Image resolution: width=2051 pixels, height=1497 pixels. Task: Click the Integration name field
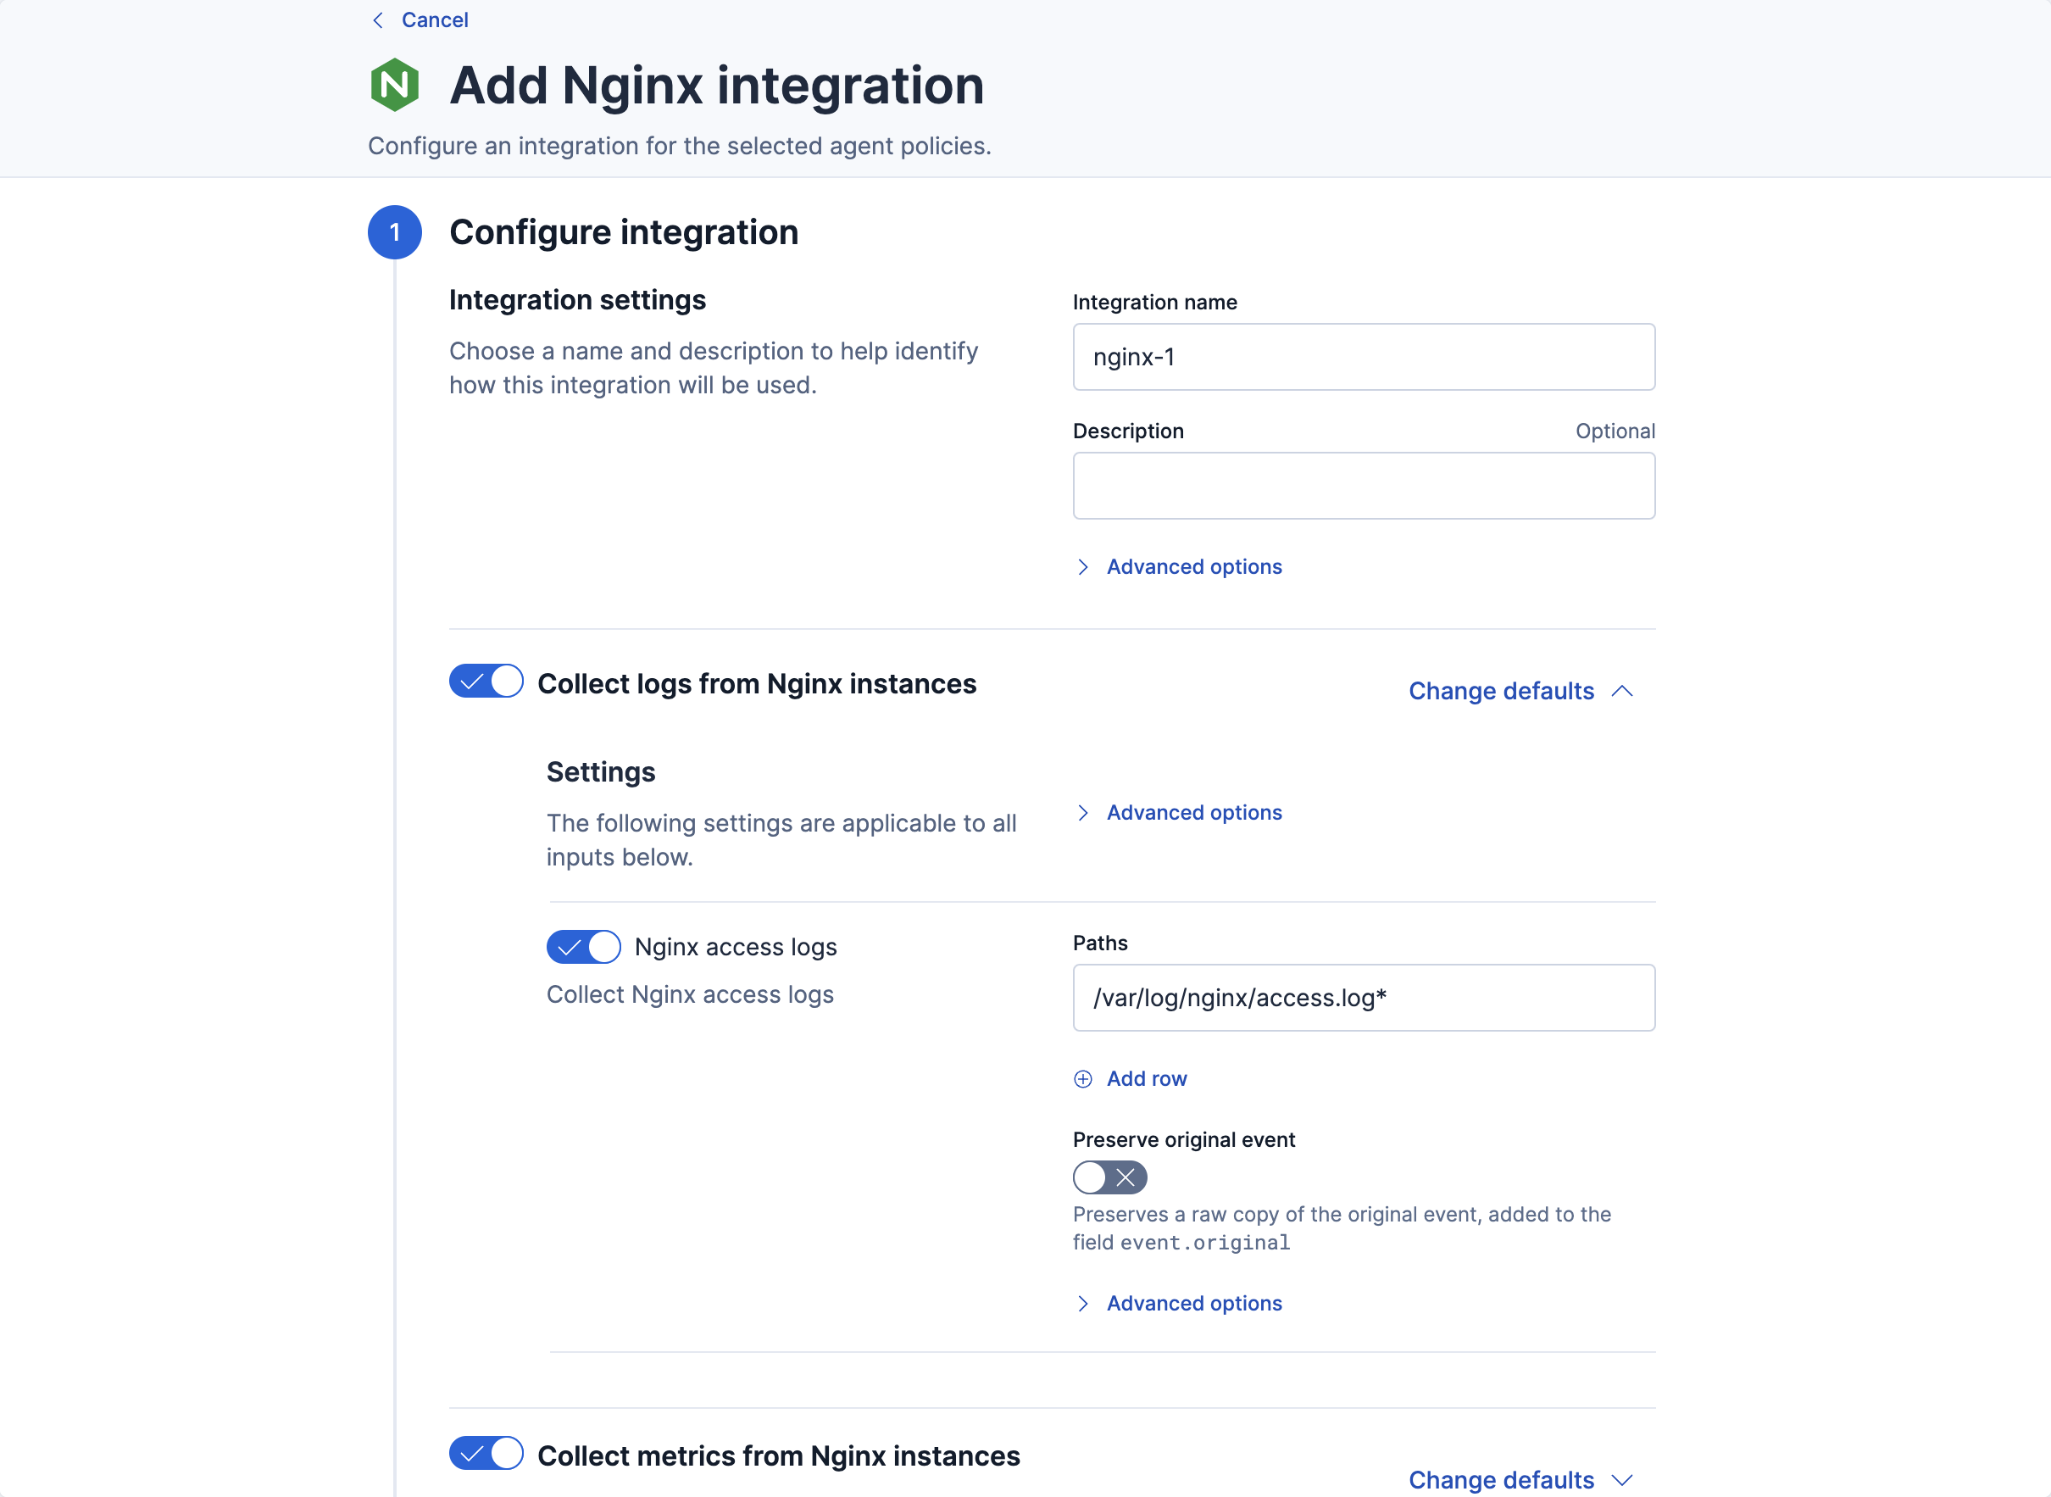tap(1364, 357)
